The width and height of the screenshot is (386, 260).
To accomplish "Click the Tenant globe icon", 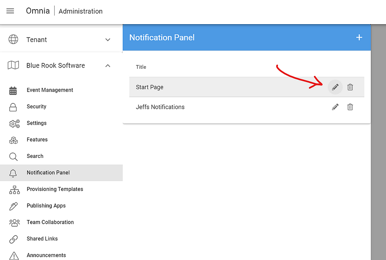I will 13,39.
